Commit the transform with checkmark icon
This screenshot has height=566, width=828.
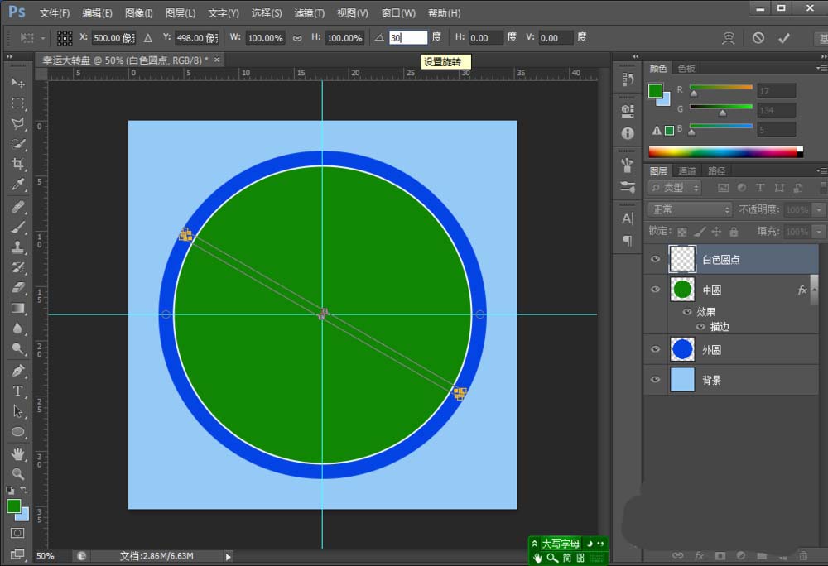783,38
